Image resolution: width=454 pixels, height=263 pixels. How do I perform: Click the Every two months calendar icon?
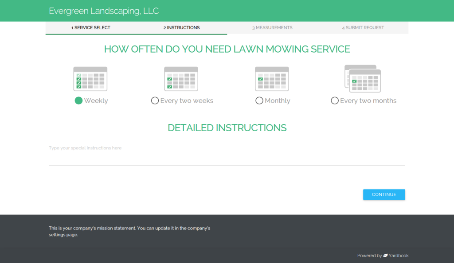363,79
